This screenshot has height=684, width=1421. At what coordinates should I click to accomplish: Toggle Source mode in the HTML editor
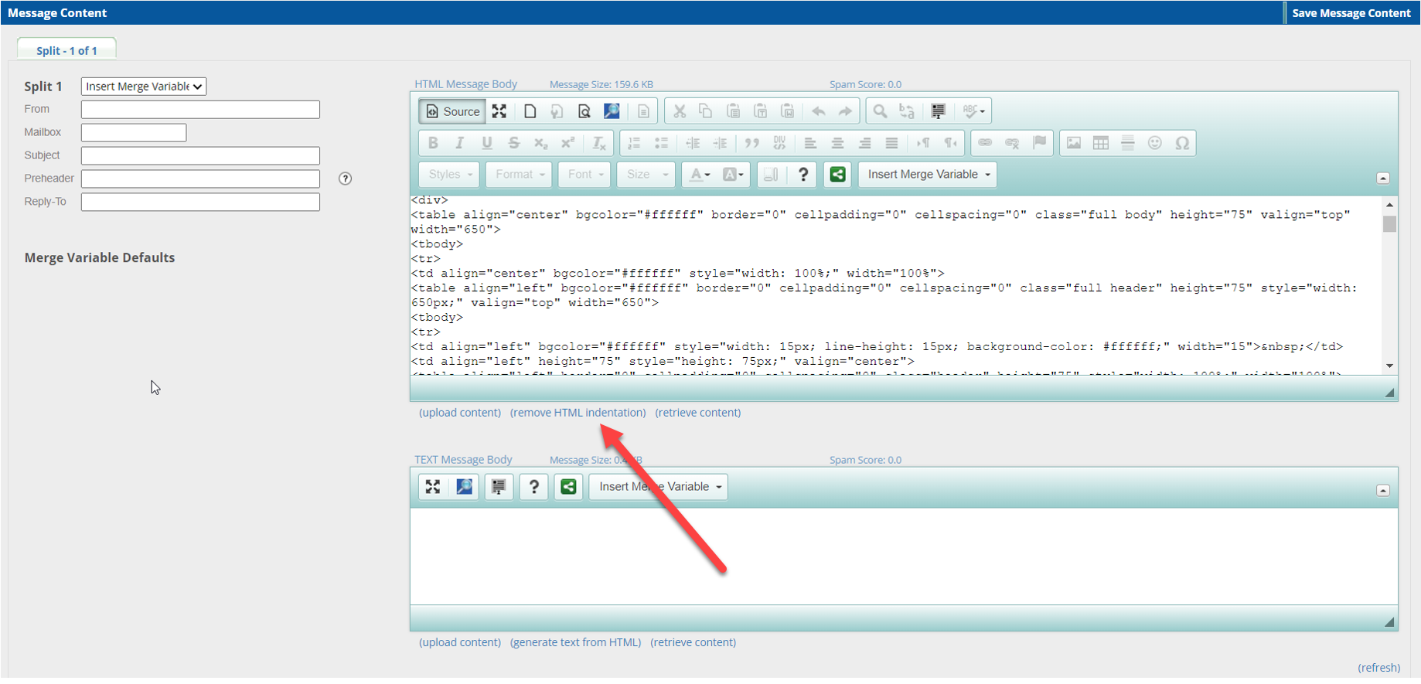tap(453, 111)
